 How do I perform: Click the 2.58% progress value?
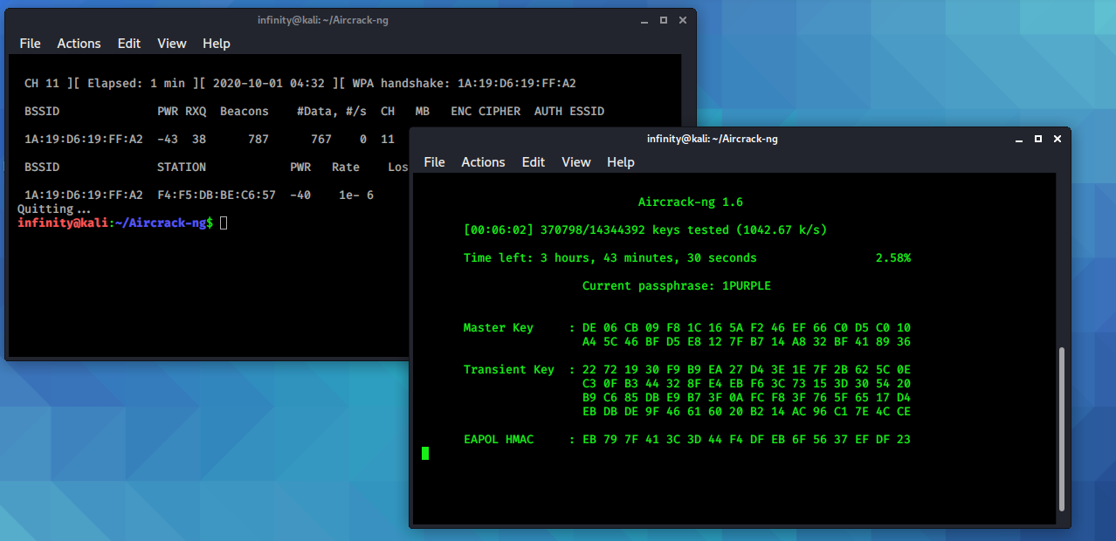[893, 258]
